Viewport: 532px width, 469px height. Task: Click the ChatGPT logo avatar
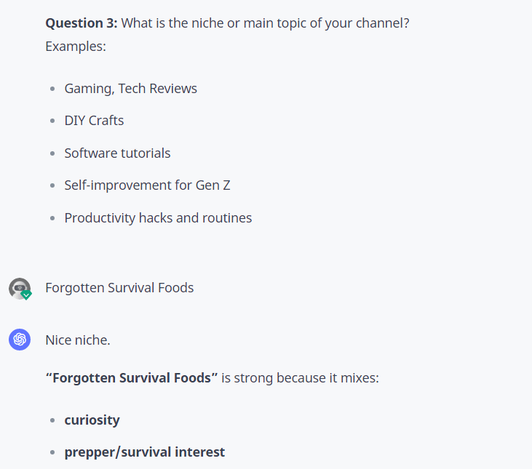point(20,339)
